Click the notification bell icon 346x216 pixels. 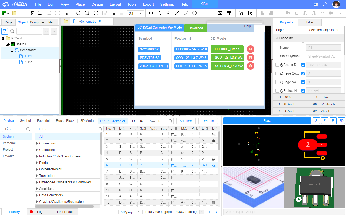(325, 4)
